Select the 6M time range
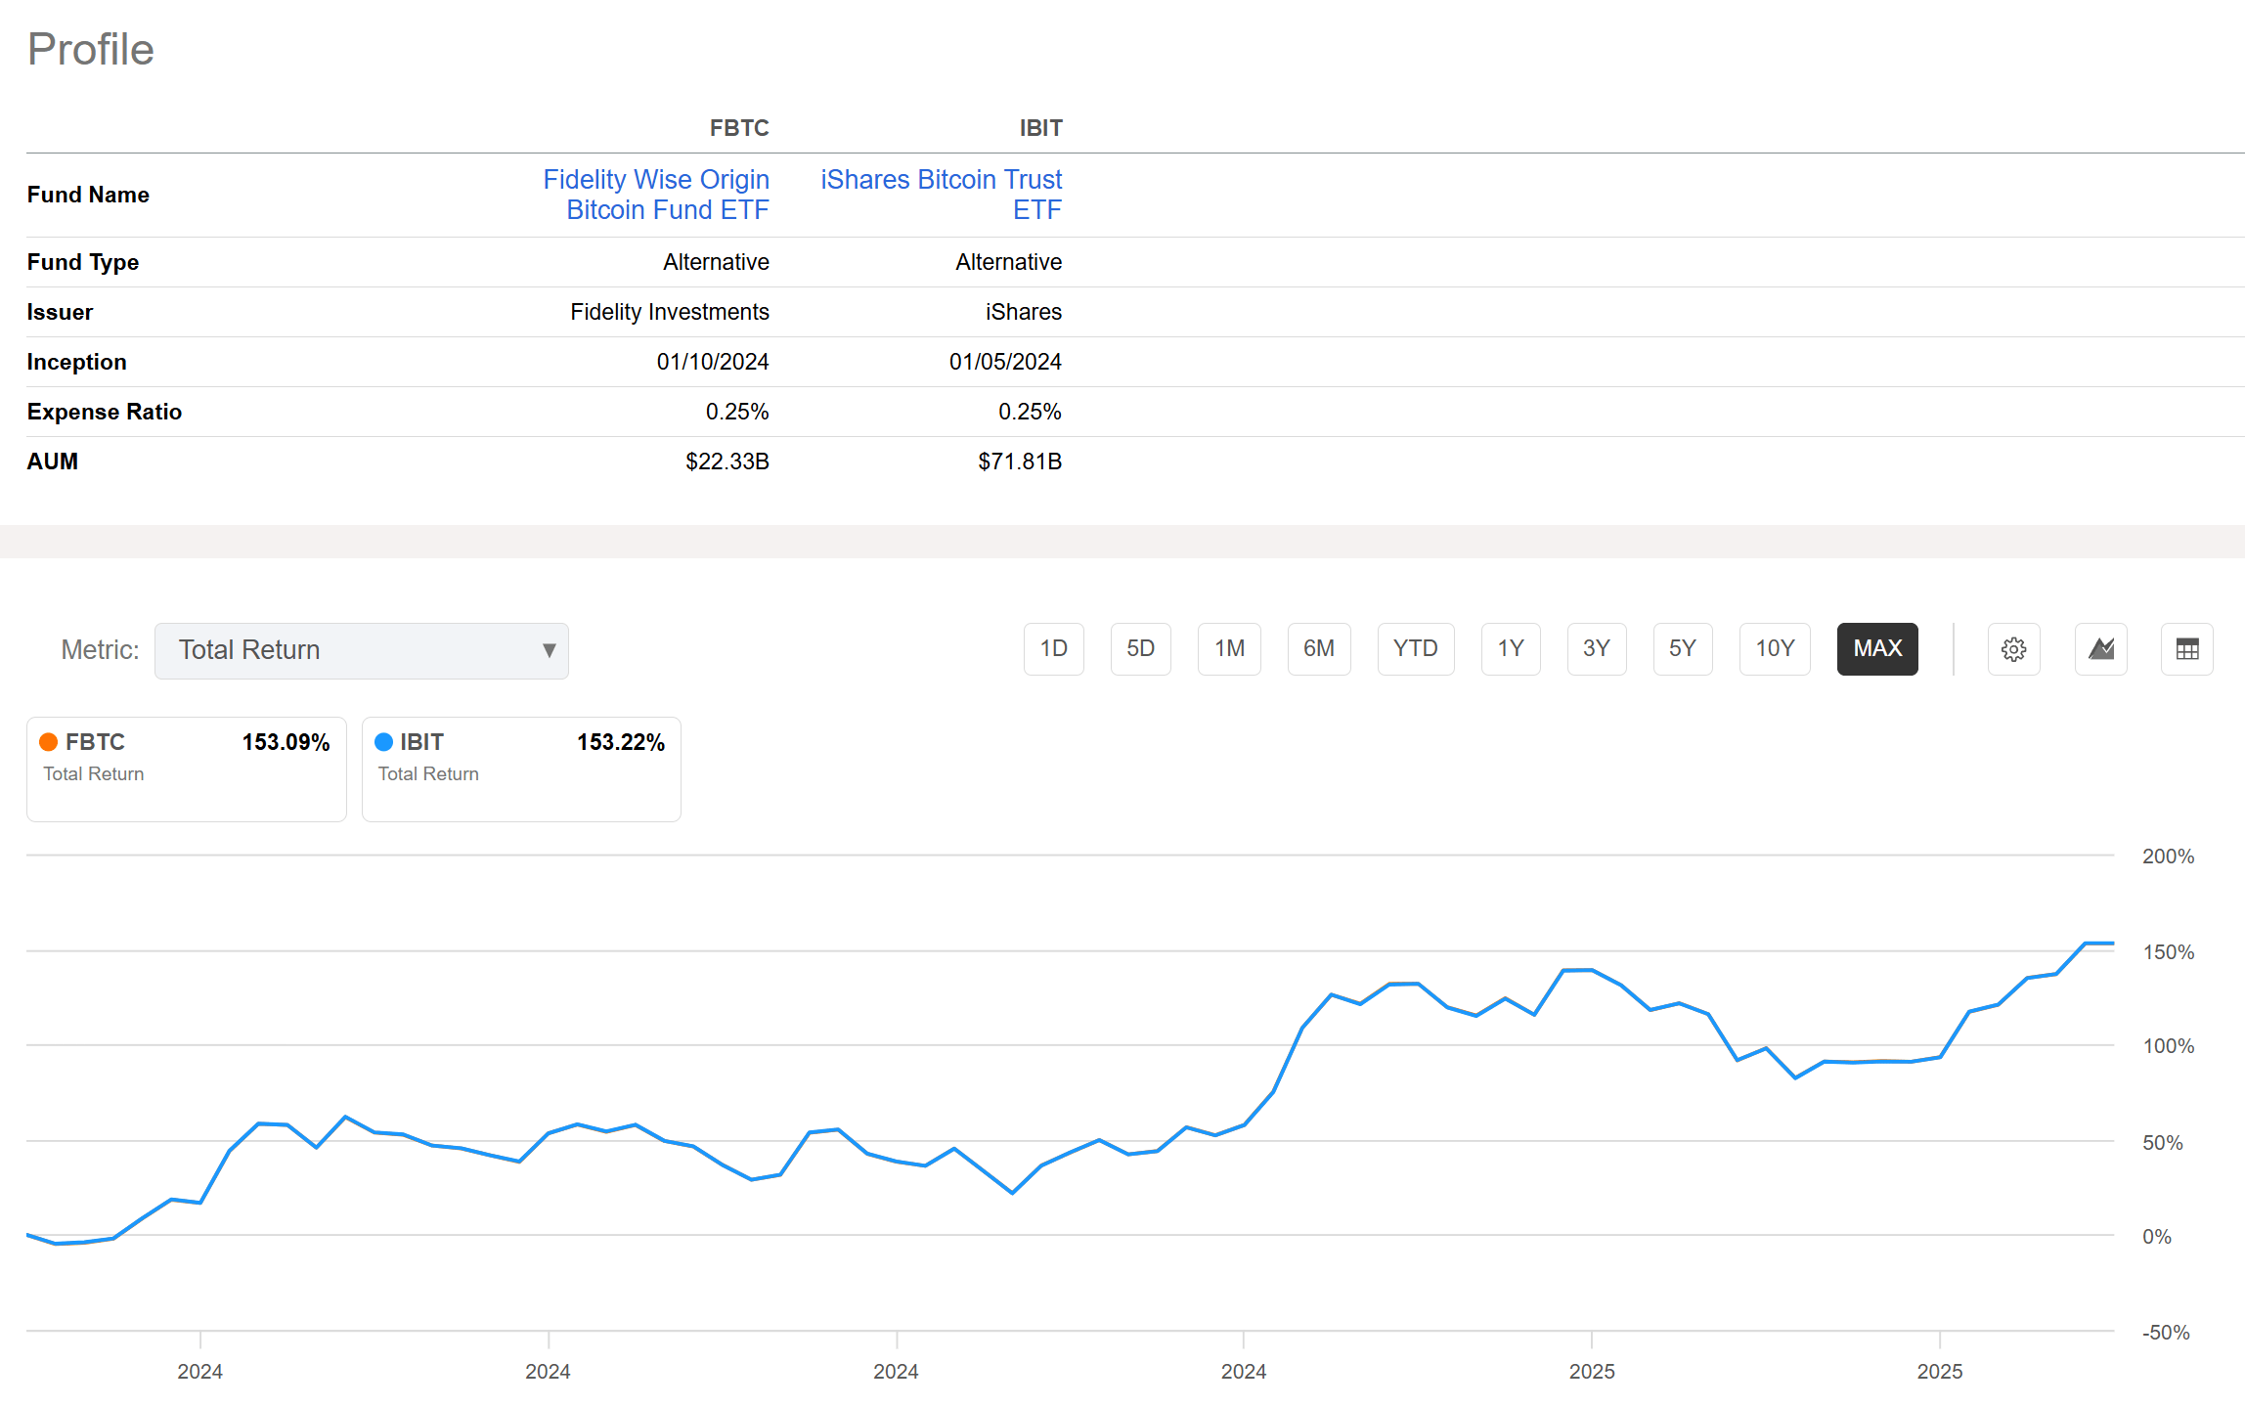Image resolution: width=2245 pixels, height=1406 pixels. 1318,649
